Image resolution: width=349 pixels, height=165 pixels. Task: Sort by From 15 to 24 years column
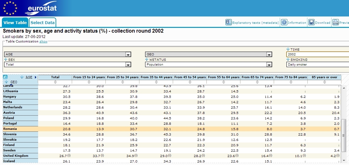[x=89, y=82]
